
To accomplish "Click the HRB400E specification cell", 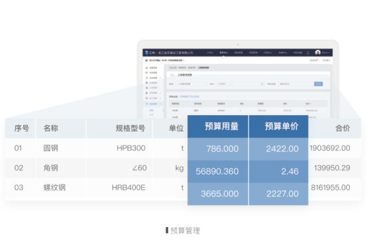I will pos(129,188).
